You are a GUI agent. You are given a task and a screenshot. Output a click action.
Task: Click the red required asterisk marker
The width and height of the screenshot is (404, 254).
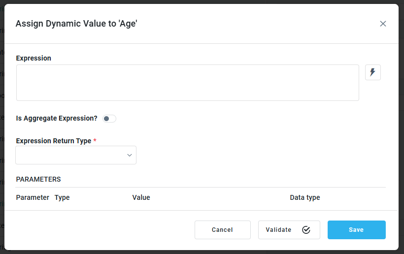(95, 141)
